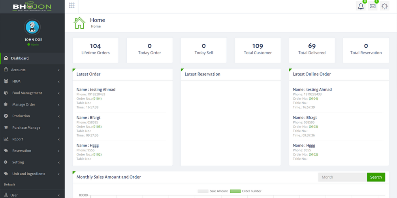The width and height of the screenshot is (397, 198).
Task: Click the John Doe profile avatar
Action: click(x=32, y=27)
